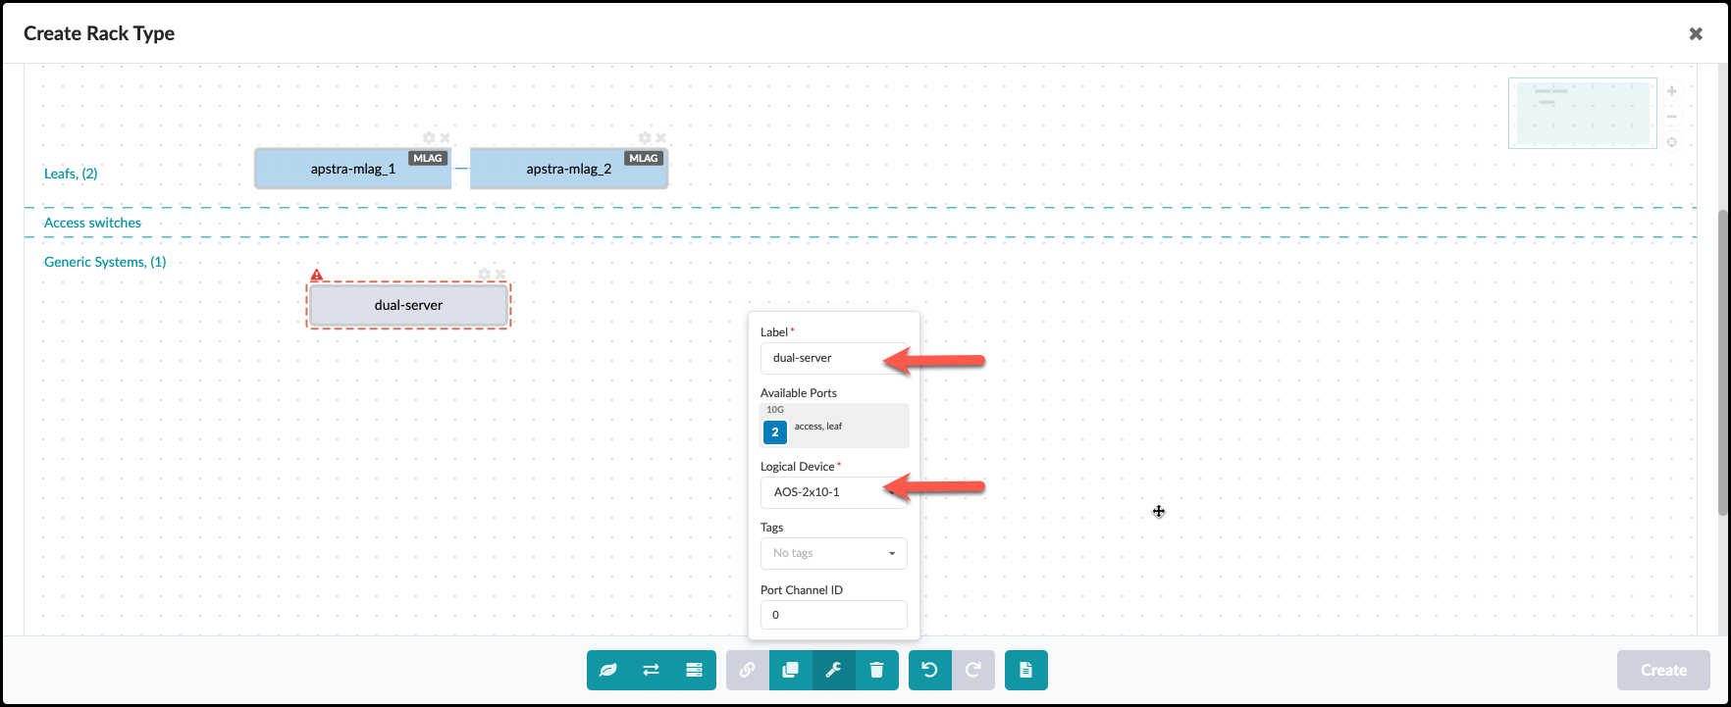Click the wrench edit icon in toolbar

click(x=833, y=671)
